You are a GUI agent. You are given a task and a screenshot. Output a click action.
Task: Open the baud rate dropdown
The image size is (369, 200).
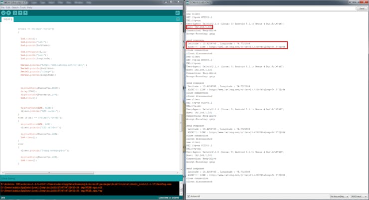point(359,196)
